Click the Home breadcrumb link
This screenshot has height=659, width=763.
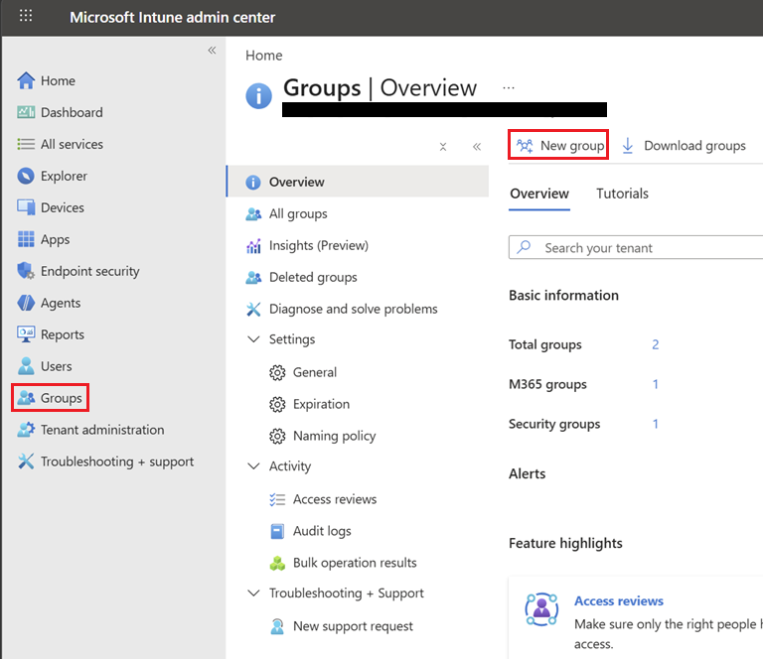click(x=263, y=56)
